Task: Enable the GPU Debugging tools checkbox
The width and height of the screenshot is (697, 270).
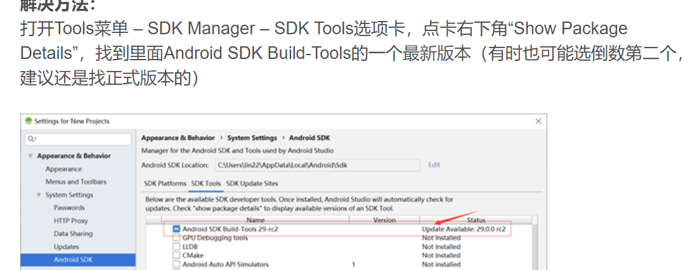Action: 176,238
